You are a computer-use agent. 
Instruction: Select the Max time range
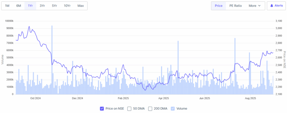[81, 6]
